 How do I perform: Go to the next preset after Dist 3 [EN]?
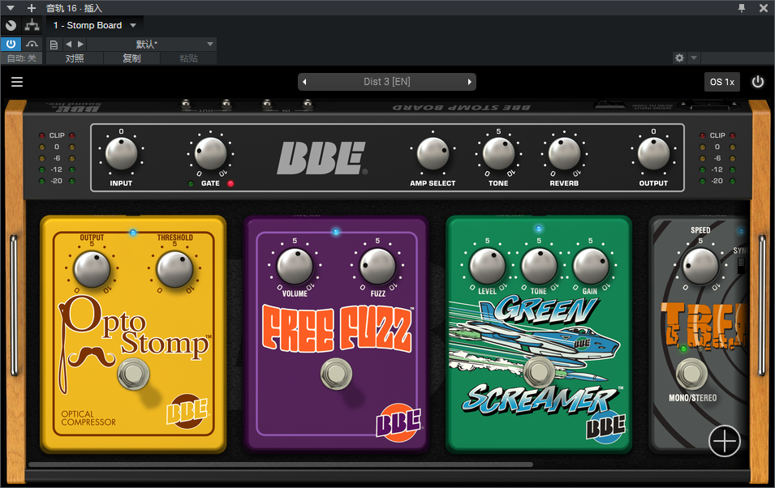[x=470, y=82]
